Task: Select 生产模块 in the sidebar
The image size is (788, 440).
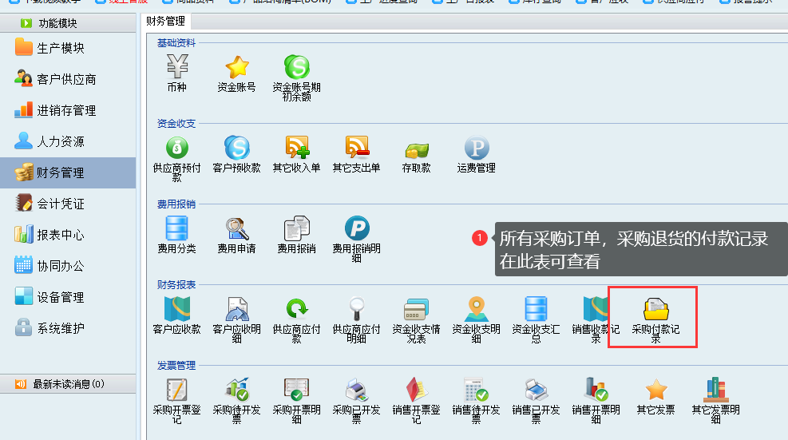Action: [60, 48]
